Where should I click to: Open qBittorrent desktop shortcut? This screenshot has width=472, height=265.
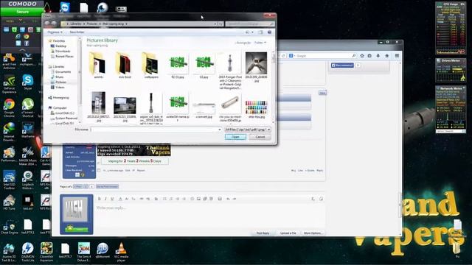[x=103, y=250]
